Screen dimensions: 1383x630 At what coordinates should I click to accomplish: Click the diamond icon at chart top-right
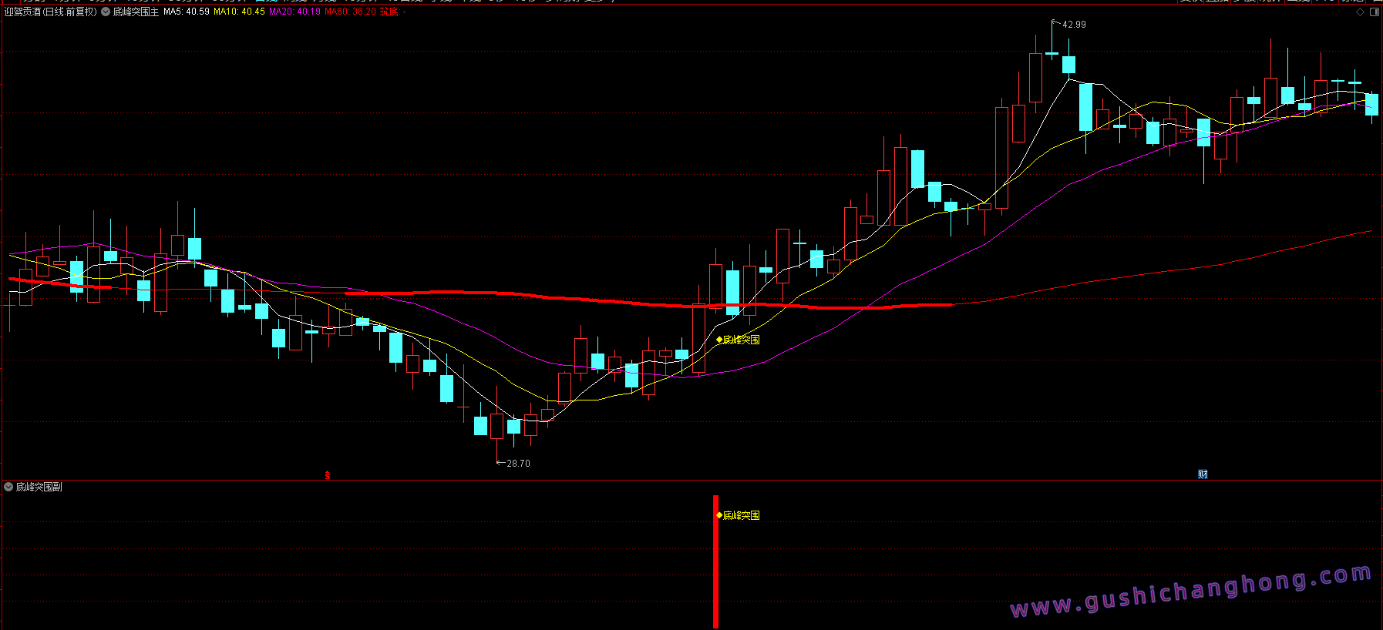coord(1360,12)
